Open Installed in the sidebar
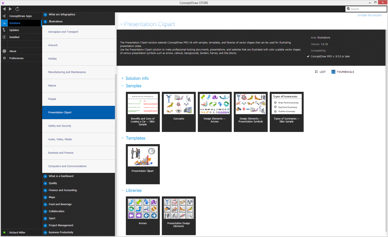The height and width of the screenshot is (237, 388). click(14, 37)
